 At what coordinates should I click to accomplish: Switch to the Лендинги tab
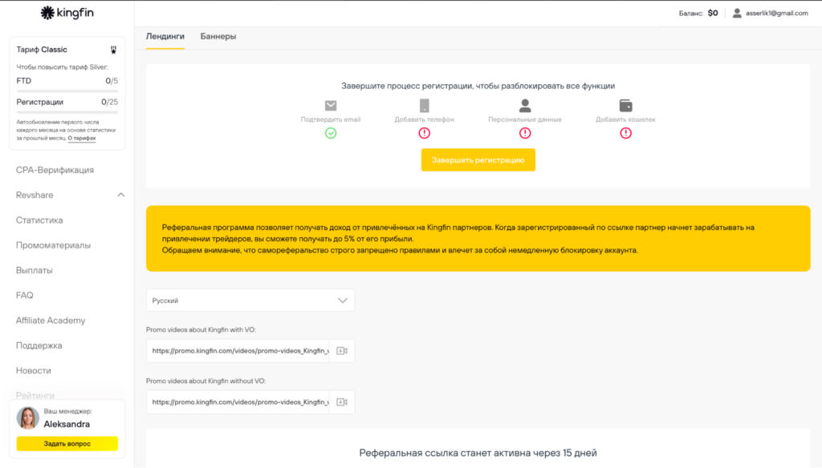pos(165,37)
